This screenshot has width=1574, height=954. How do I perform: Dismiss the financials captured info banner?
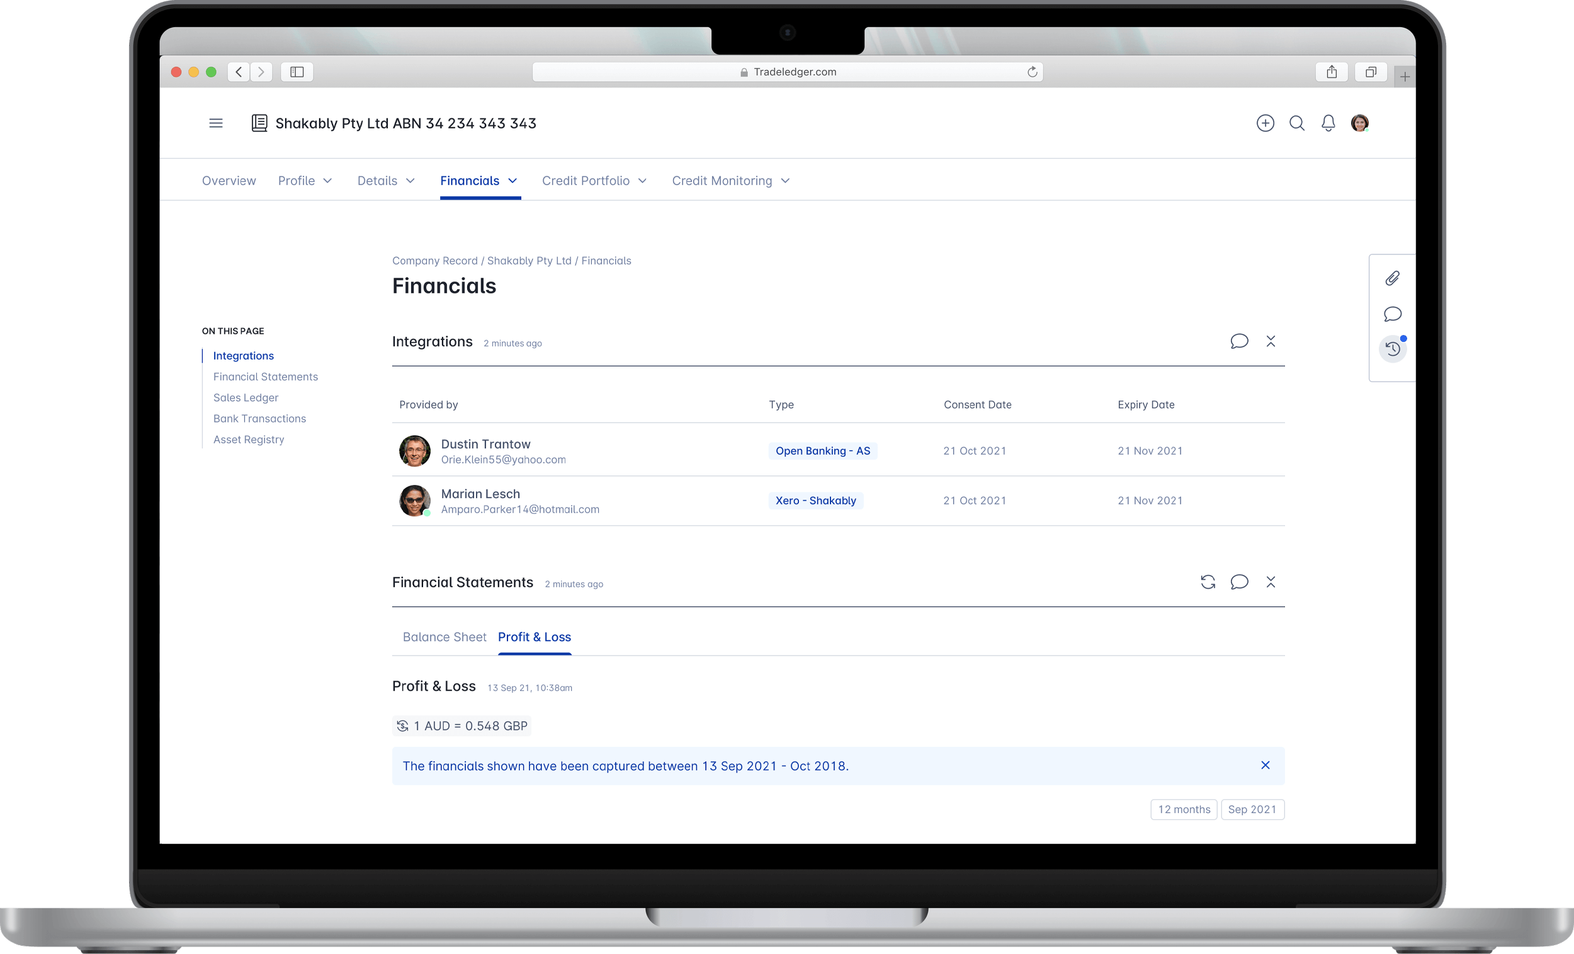(x=1265, y=766)
